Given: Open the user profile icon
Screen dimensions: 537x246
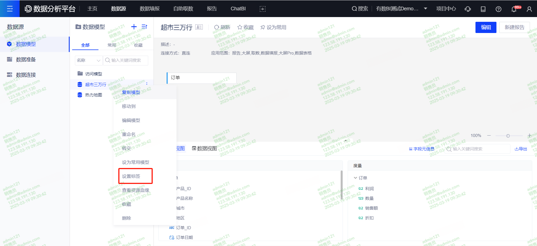Looking at the screenshot, I should pyautogui.click(x=529, y=9).
